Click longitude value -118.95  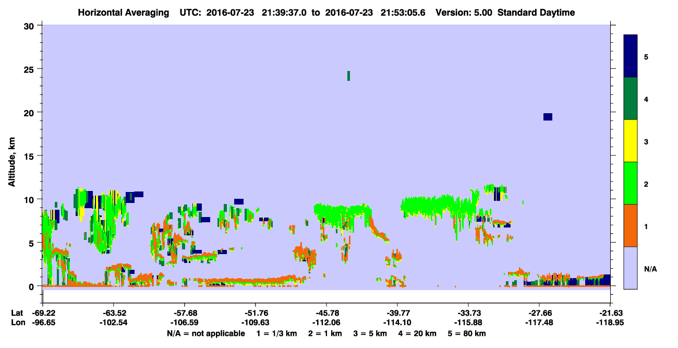[610, 323]
